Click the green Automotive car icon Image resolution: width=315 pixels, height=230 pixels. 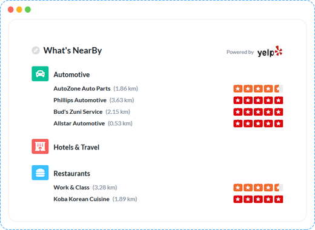tap(40, 74)
